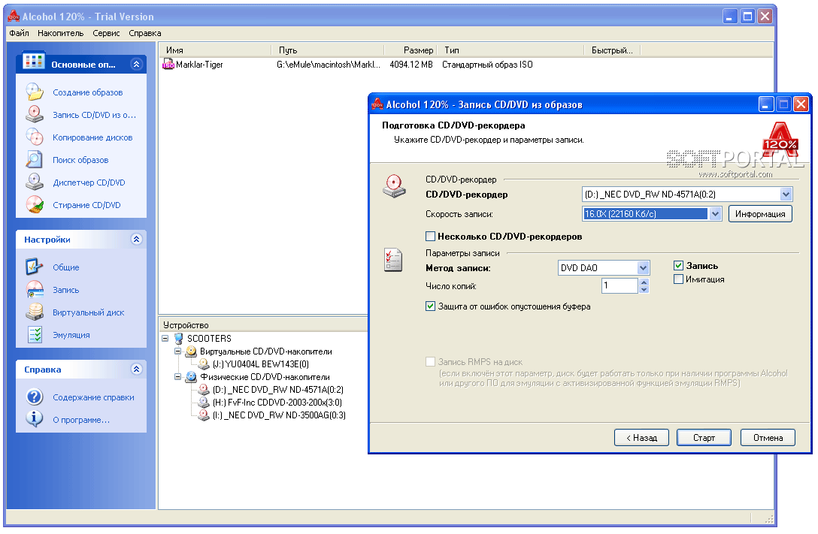Decrease Число копий with the down arrow
Screen dimensions: 818x534
(644, 289)
